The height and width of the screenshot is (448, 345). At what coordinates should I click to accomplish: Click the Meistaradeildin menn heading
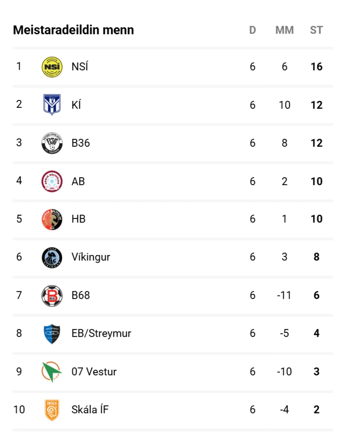pyautogui.click(x=73, y=30)
